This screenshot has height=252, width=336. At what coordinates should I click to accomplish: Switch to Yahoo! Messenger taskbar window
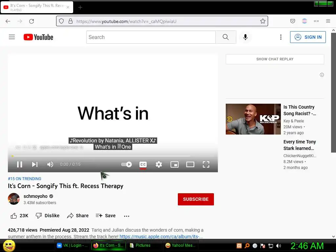(x=181, y=245)
